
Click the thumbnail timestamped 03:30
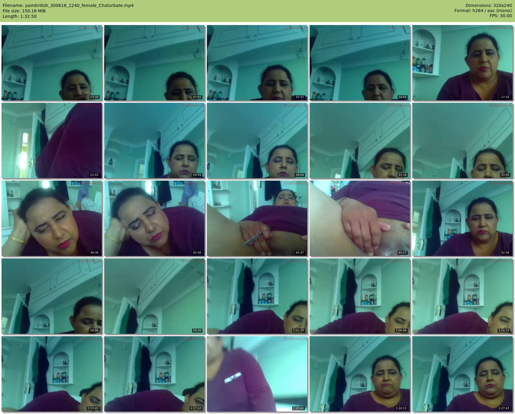(x=52, y=63)
